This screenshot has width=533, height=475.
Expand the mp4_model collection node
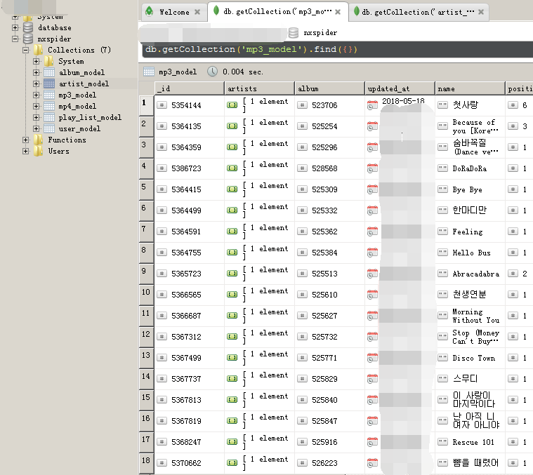tap(36, 106)
